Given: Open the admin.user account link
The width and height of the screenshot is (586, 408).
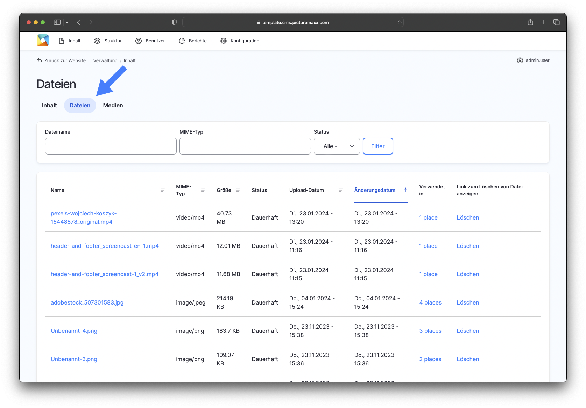Looking at the screenshot, I should point(533,60).
